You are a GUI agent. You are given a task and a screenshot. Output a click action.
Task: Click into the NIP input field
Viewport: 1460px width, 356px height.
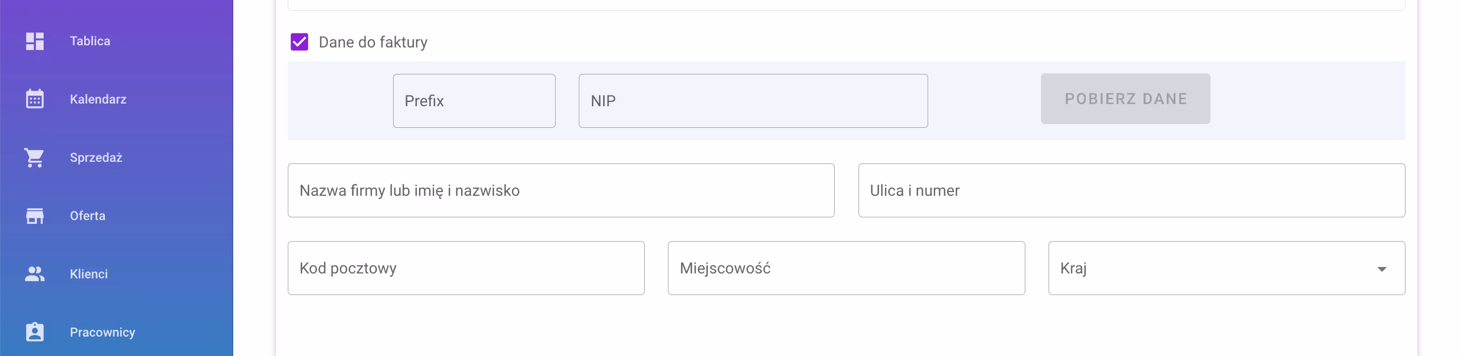[753, 101]
